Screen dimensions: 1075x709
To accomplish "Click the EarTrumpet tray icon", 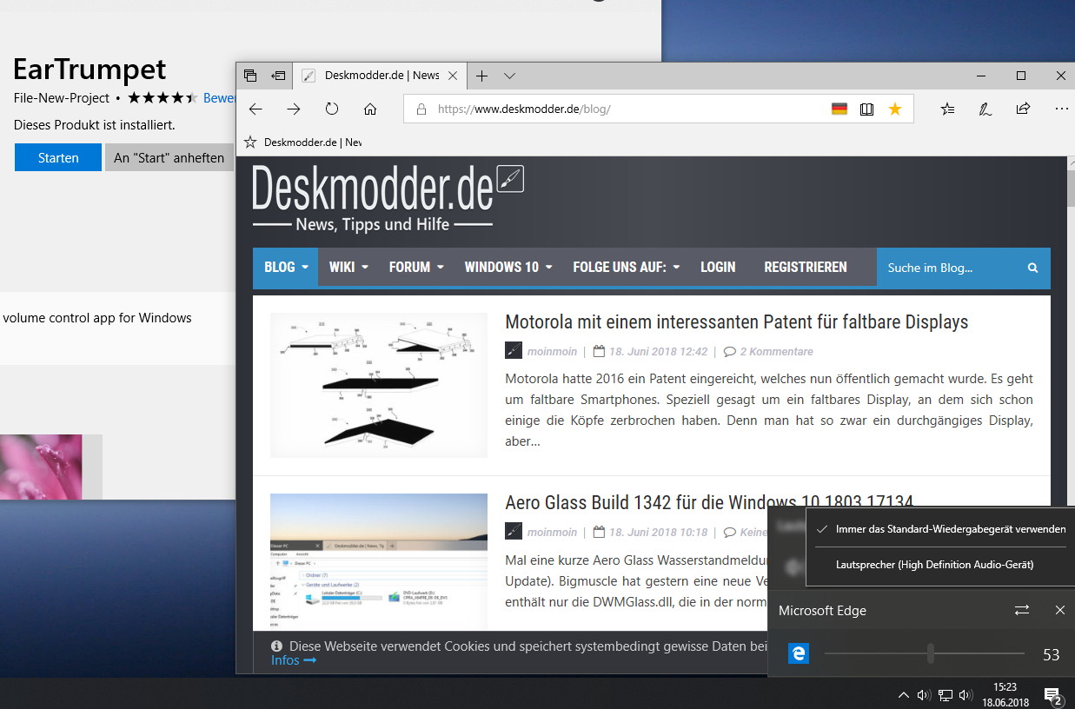I will (x=924, y=694).
